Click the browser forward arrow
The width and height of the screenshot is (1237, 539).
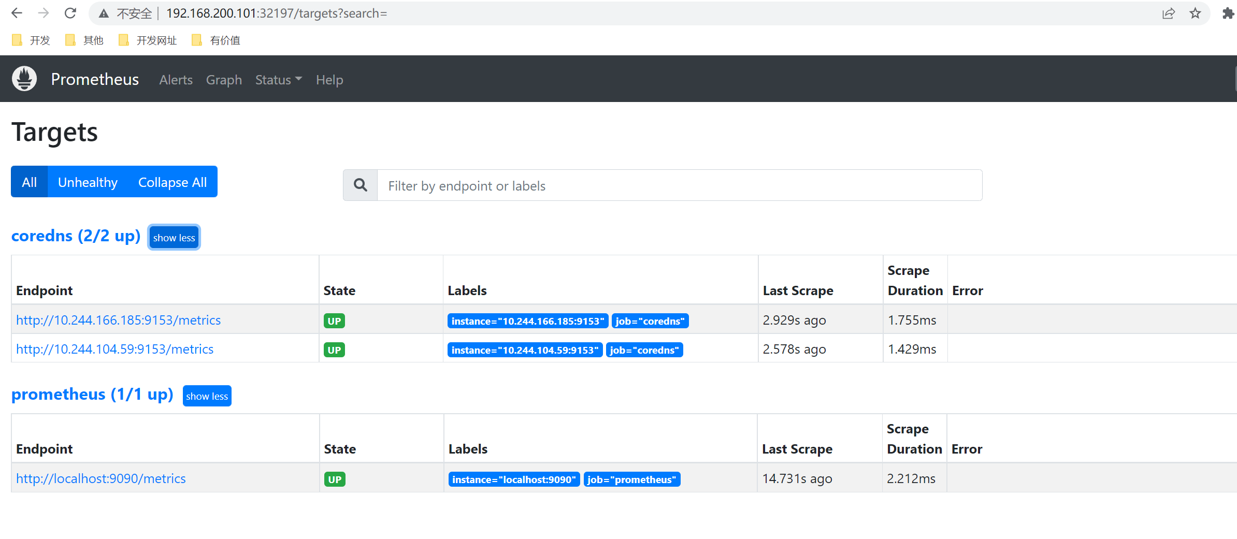click(x=44, y=13)
